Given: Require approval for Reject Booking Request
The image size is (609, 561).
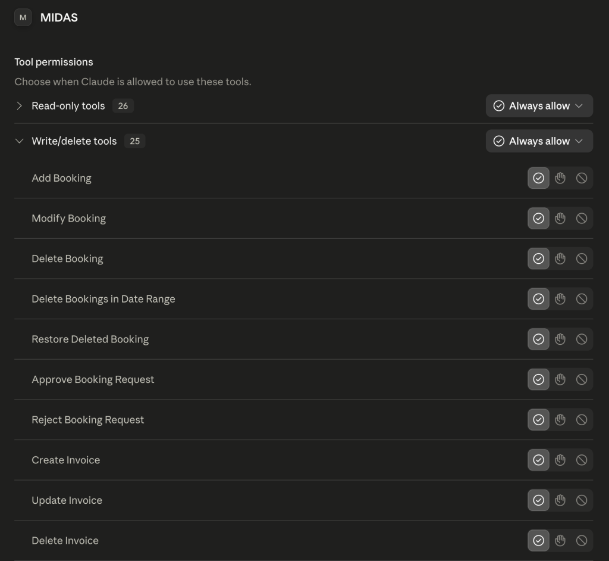Looking at the screenshot, I should (560, 420).
